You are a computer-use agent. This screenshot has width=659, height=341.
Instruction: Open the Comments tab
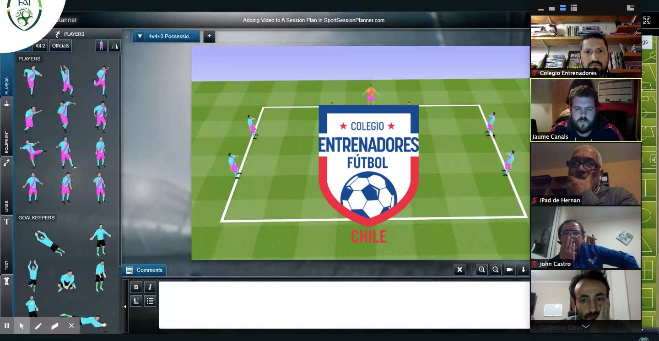coord(144,270)
